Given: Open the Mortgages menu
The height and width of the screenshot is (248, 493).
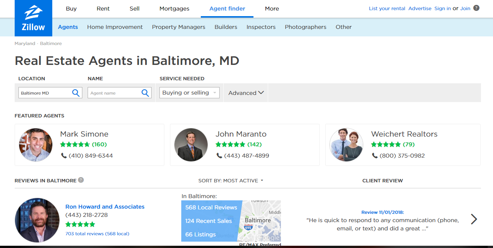Looking at the screenshot, I should tap(174, 9).
